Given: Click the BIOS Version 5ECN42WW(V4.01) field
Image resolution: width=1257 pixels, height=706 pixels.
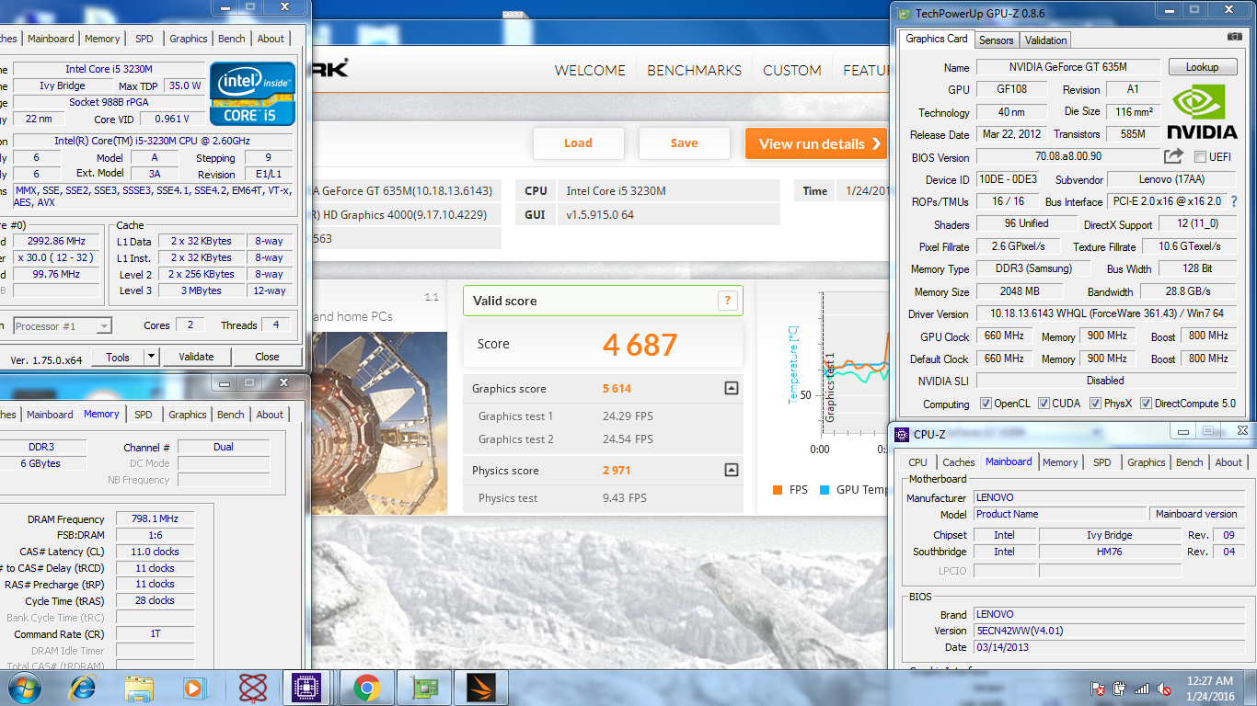Looking at the screenshot, I should pos(1108,631).
